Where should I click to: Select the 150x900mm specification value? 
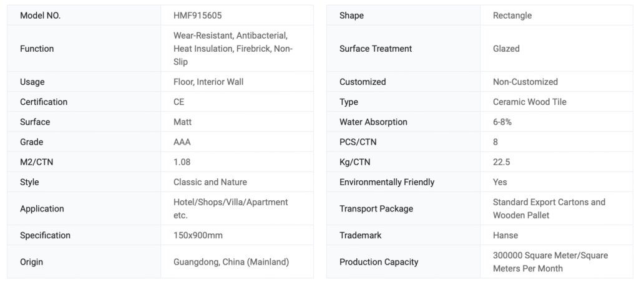[x=198, y=235]
